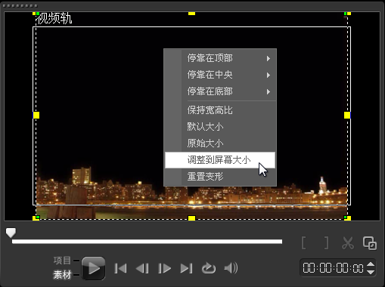This screenshot has width=385, height=287.
Task: Click the dotted panel grip bar
Action: [x=20, y=5]
